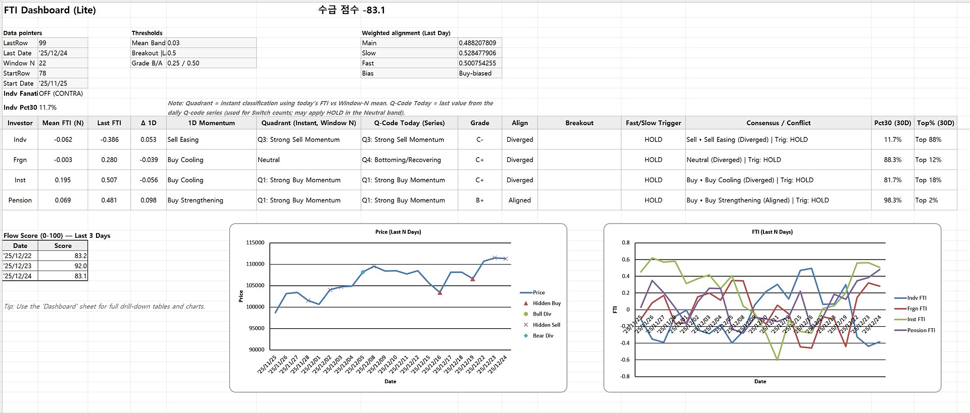The width and height of the screenshot is (970, 413).
Task: Click the Fast/Slow Trigger column header
Action: [x=653, y=123]
